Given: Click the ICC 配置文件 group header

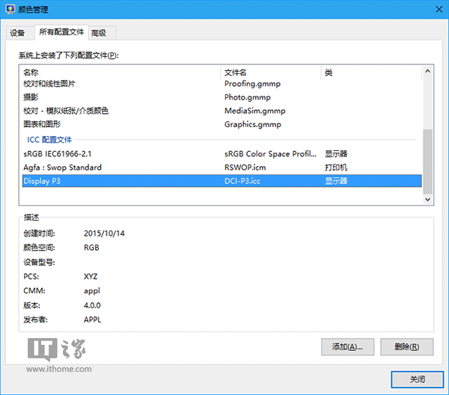Looking at the screenshot, I should click(49, 139).
